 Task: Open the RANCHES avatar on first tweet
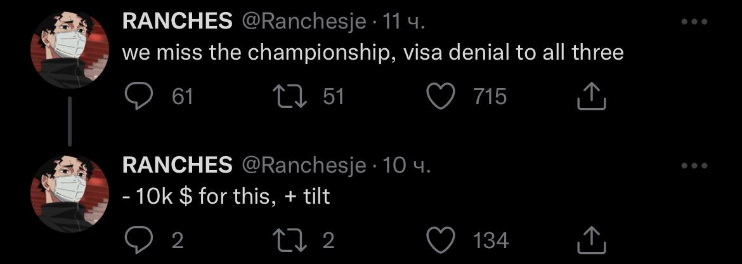coord(68,49)
